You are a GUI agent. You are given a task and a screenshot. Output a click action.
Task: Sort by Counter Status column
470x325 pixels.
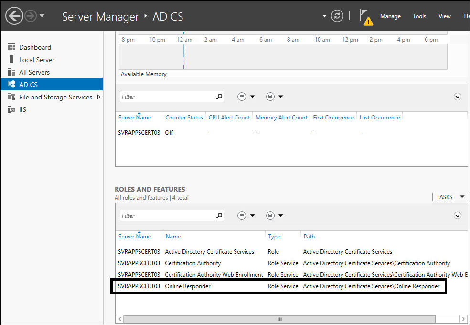tap(184, 118)
